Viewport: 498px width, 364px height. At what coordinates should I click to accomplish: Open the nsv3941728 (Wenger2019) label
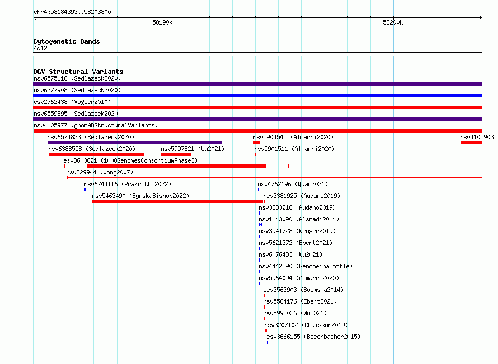pyautogui.click(x=297, y=231)
